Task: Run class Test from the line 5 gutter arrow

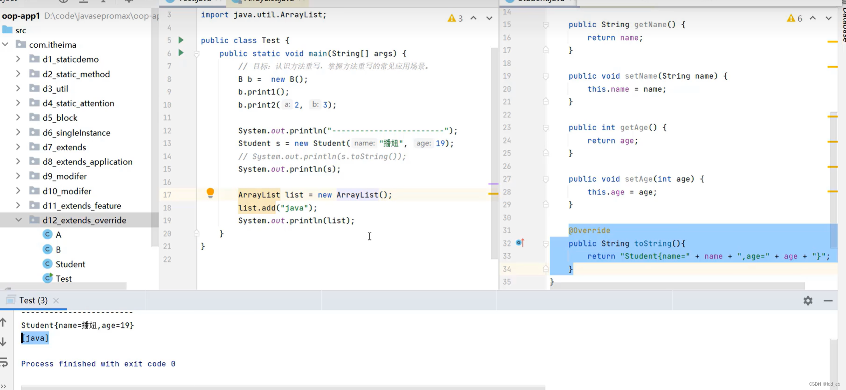Action: click(x=181, y=40)
